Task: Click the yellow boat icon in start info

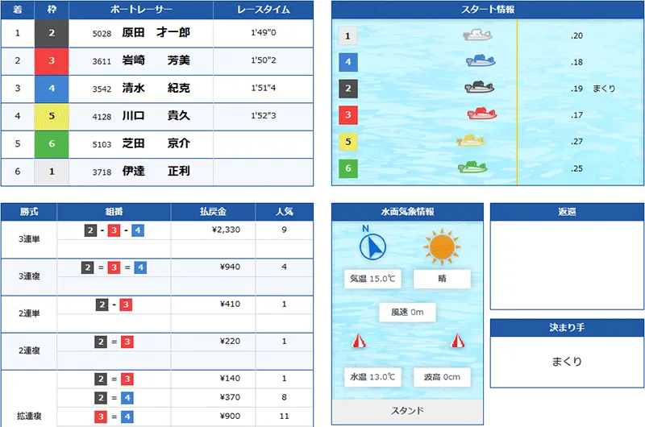Action: tap(471, 140)
